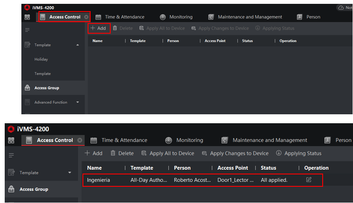Open the Holiday item under Template
Screen dimensions: 353x203
tap(41, 59)
